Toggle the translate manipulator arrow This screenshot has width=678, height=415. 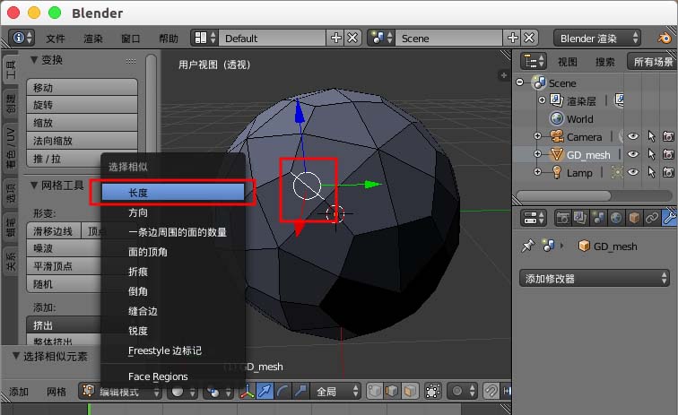pyautogui.click(x=265, y=391)
